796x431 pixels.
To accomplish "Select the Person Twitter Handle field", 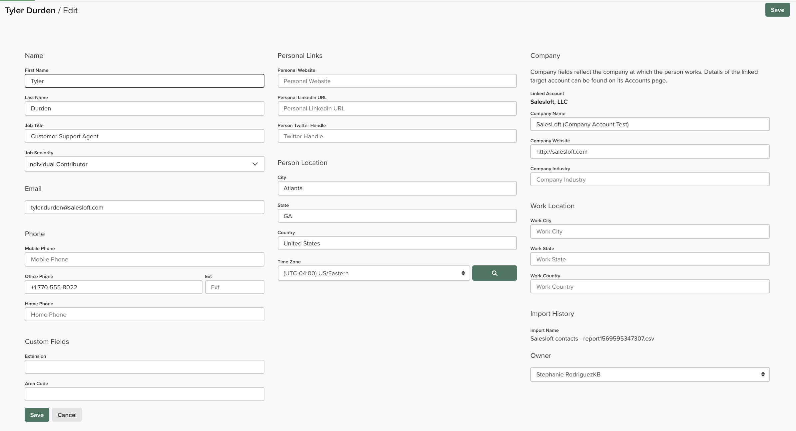I will (x=397, y=136).
